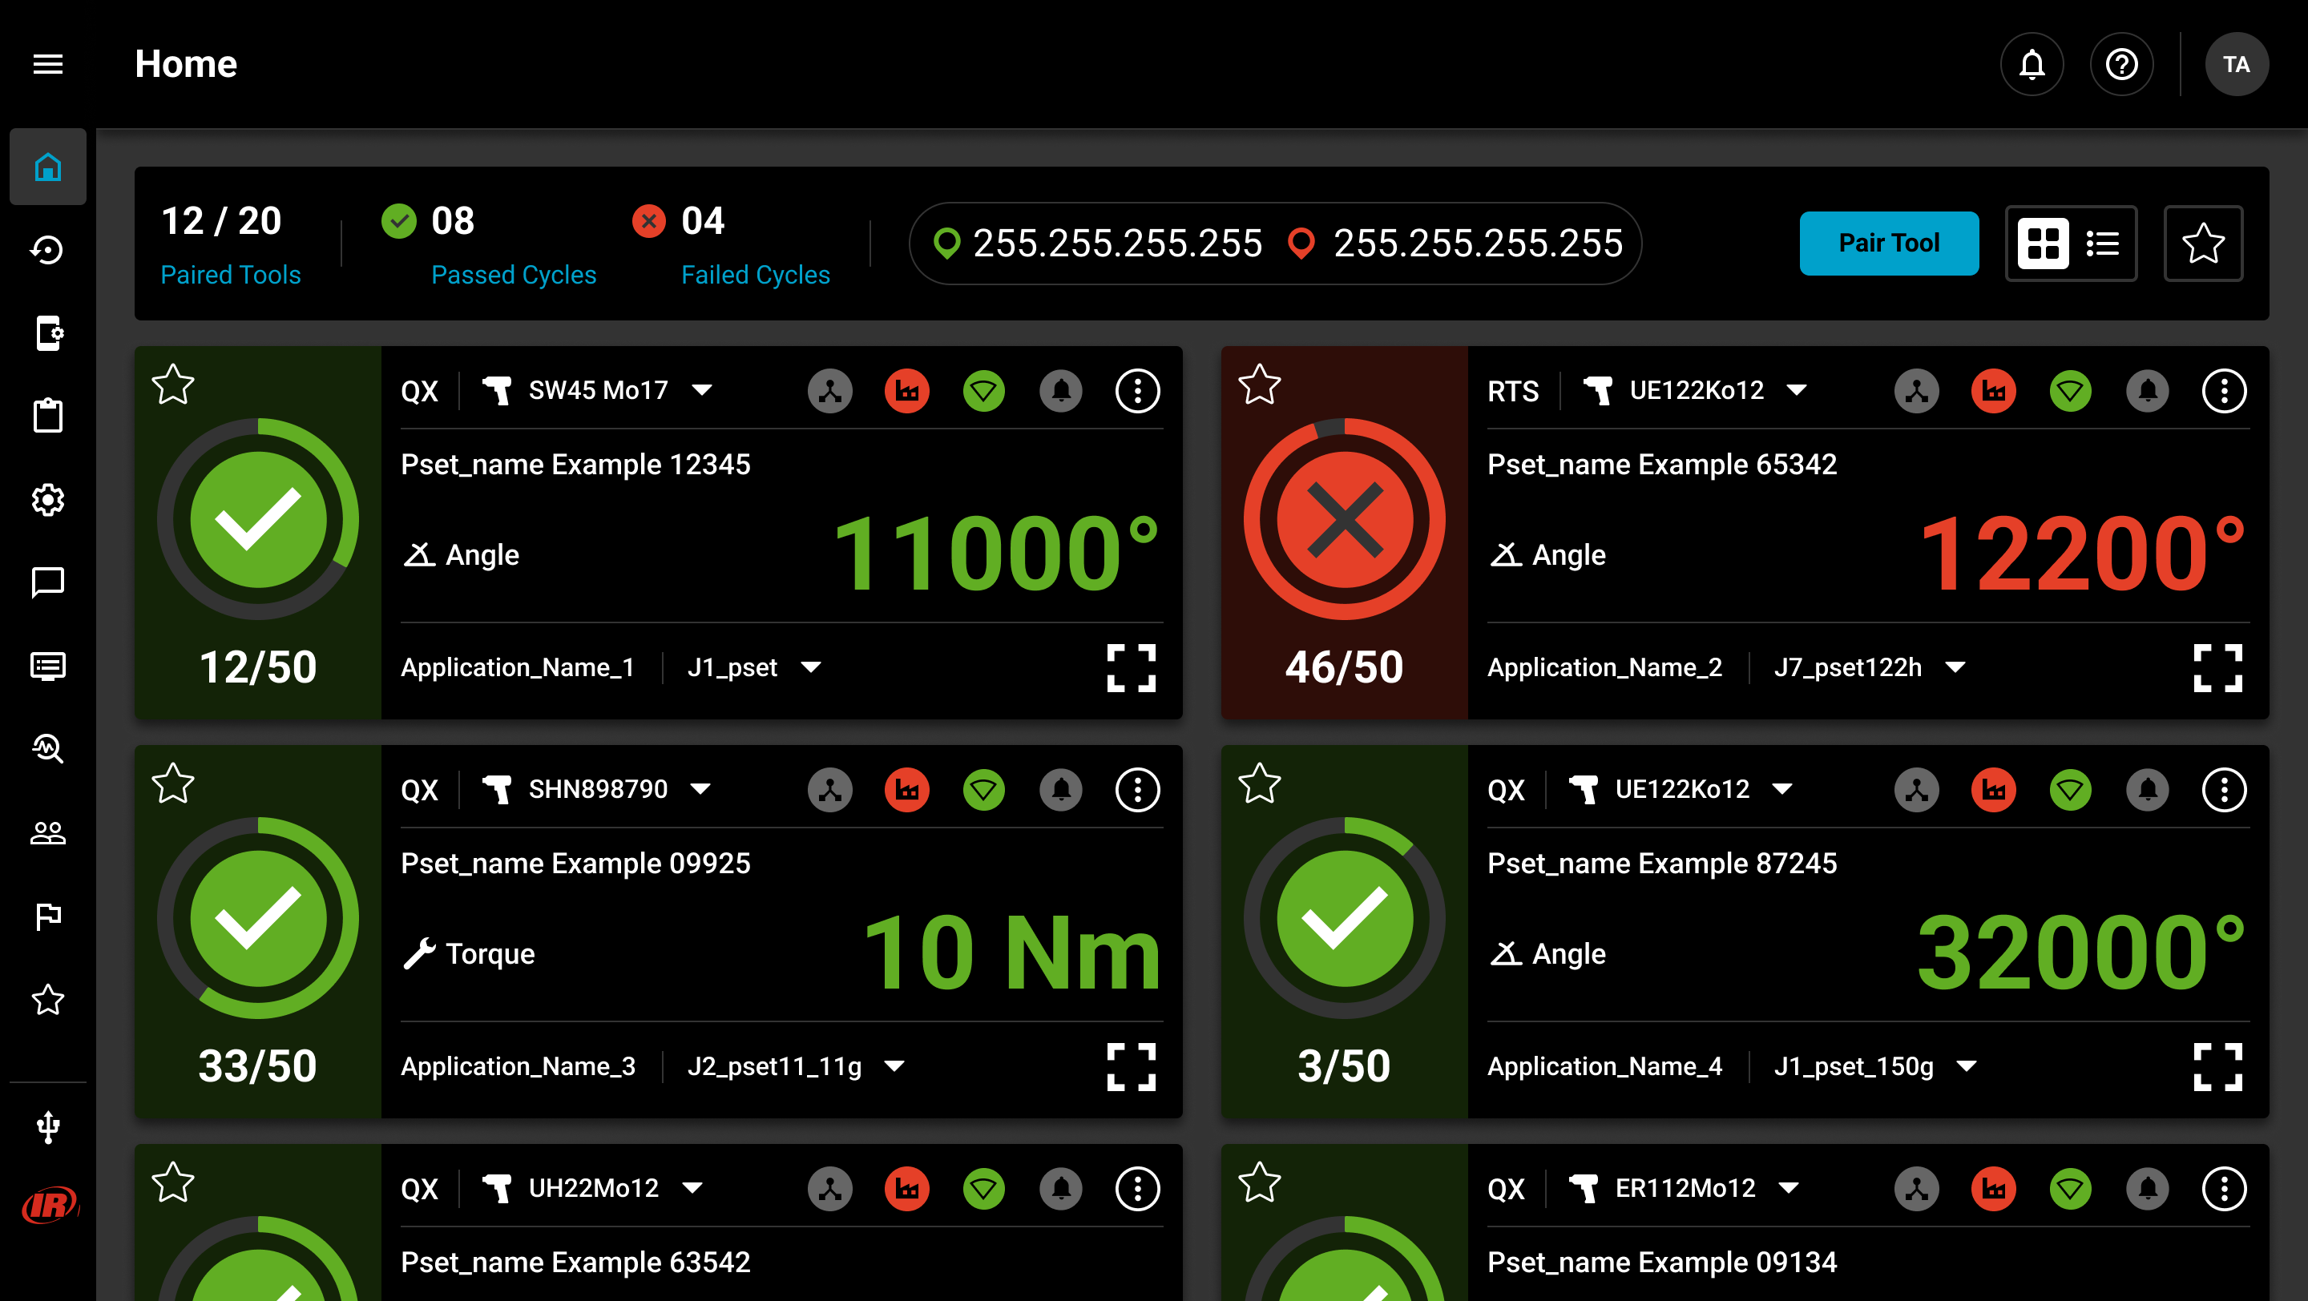Expand the SHN898790 tool dropdown
The width and height of the screenshot is (2308, 1301).
click(700, 790)
